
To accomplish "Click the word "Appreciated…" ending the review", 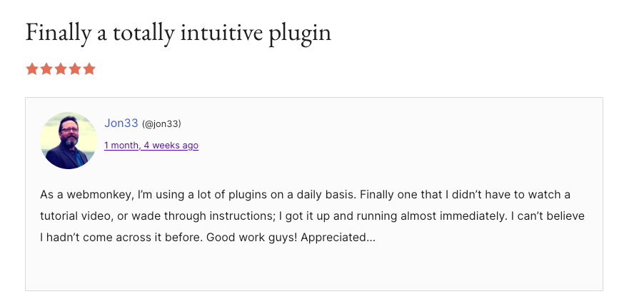I will (x=338, y=237).
